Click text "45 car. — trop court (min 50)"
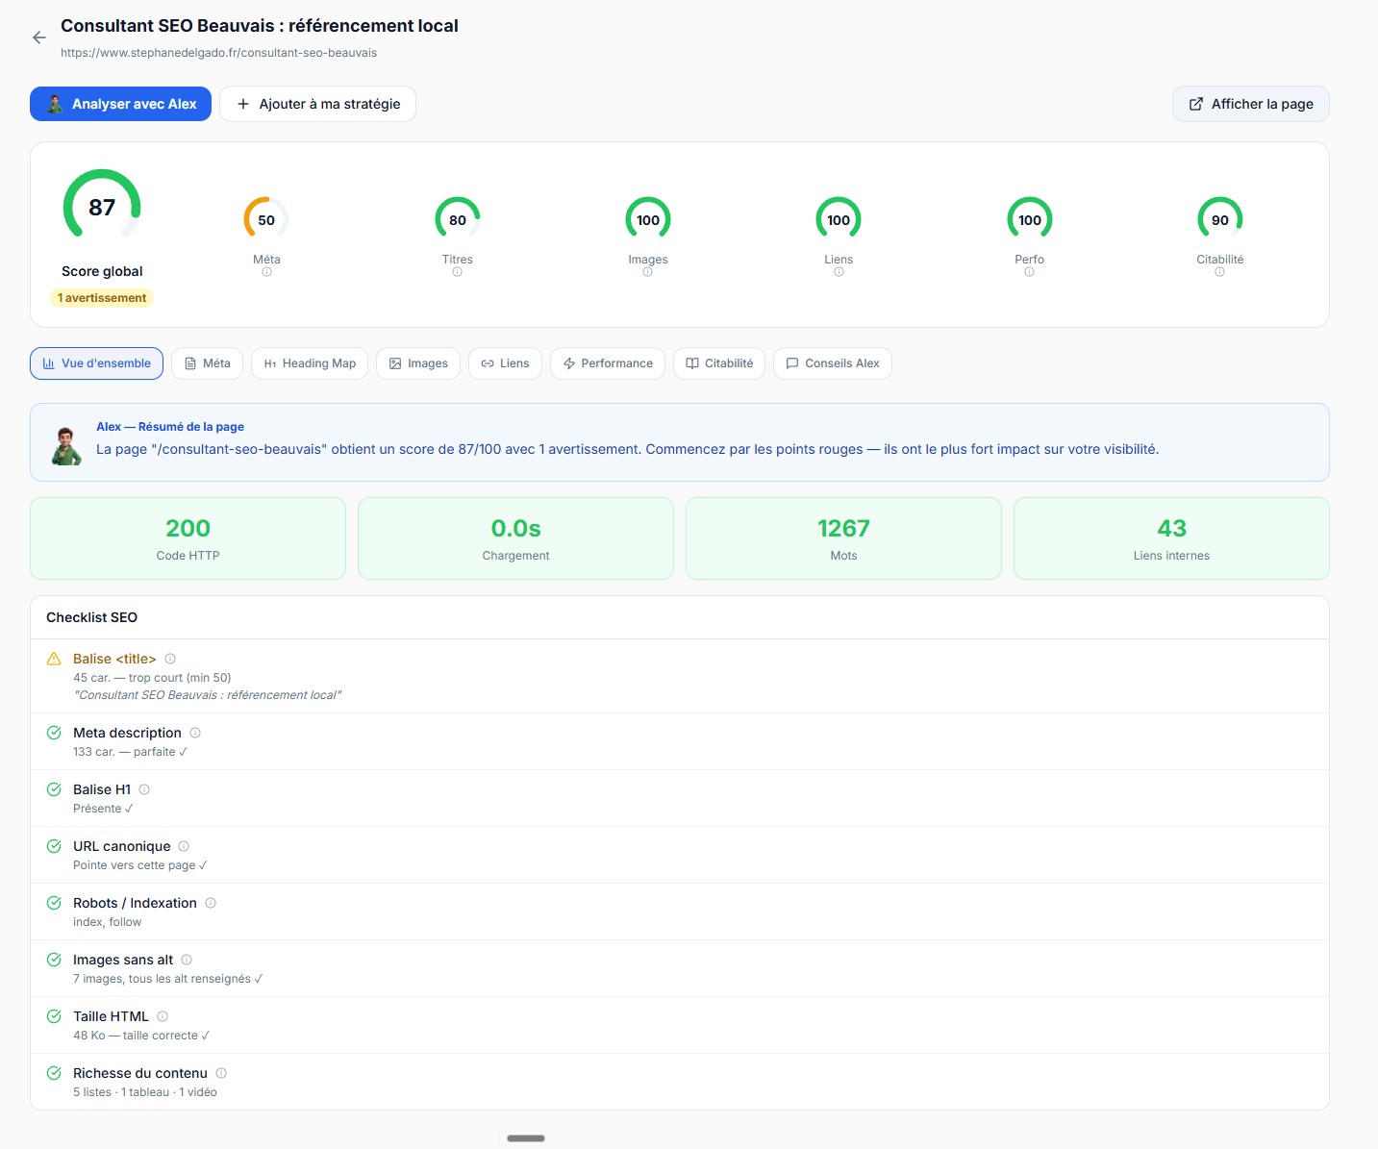Image resolution: width=1378 pixels, height=1149 pixels. click(152, 678)
